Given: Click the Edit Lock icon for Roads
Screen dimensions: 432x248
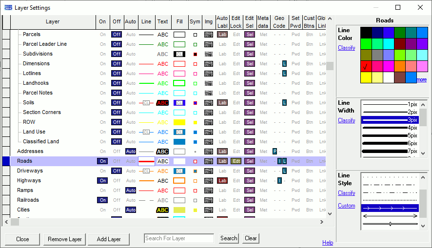Looking at the screenshot, I should [236, 161].
